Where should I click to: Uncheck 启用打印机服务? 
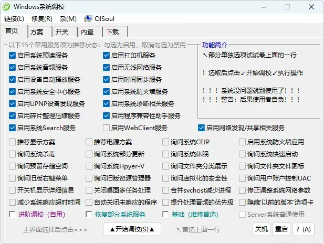point(106,55)
